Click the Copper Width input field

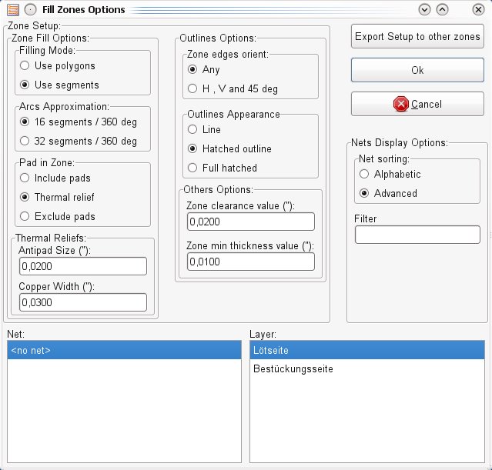click(83, 302)
